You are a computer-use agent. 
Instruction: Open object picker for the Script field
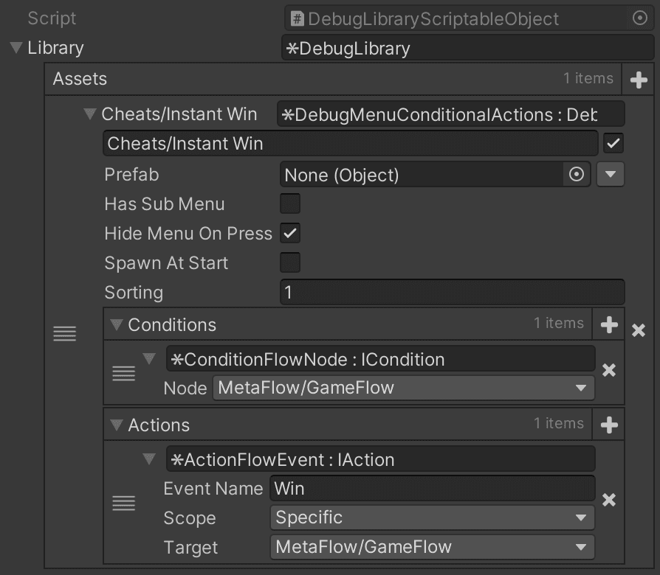pos(640,18)
